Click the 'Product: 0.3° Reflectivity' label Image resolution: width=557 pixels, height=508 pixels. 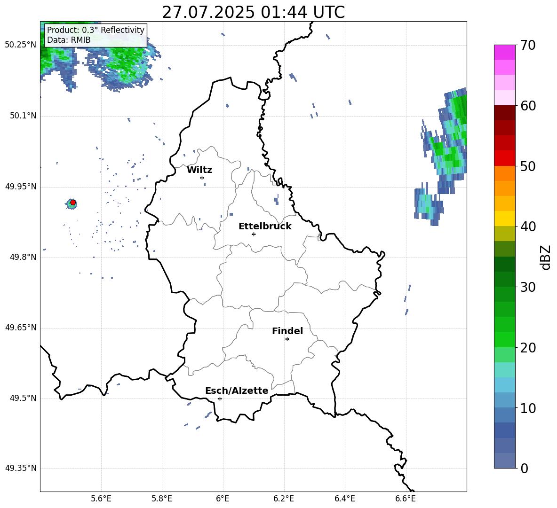click(x=95, y=30)
